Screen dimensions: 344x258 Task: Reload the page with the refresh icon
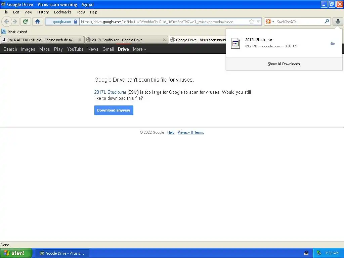26,21
